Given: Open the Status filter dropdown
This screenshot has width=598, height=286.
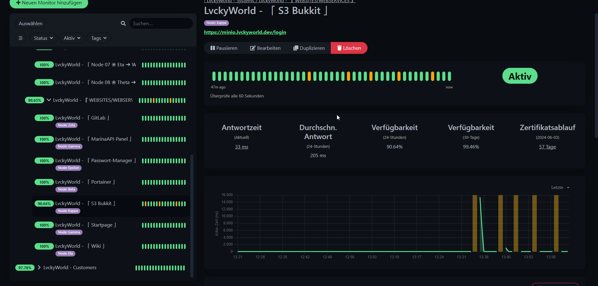Looking at the screenshot, I should 43,38.
